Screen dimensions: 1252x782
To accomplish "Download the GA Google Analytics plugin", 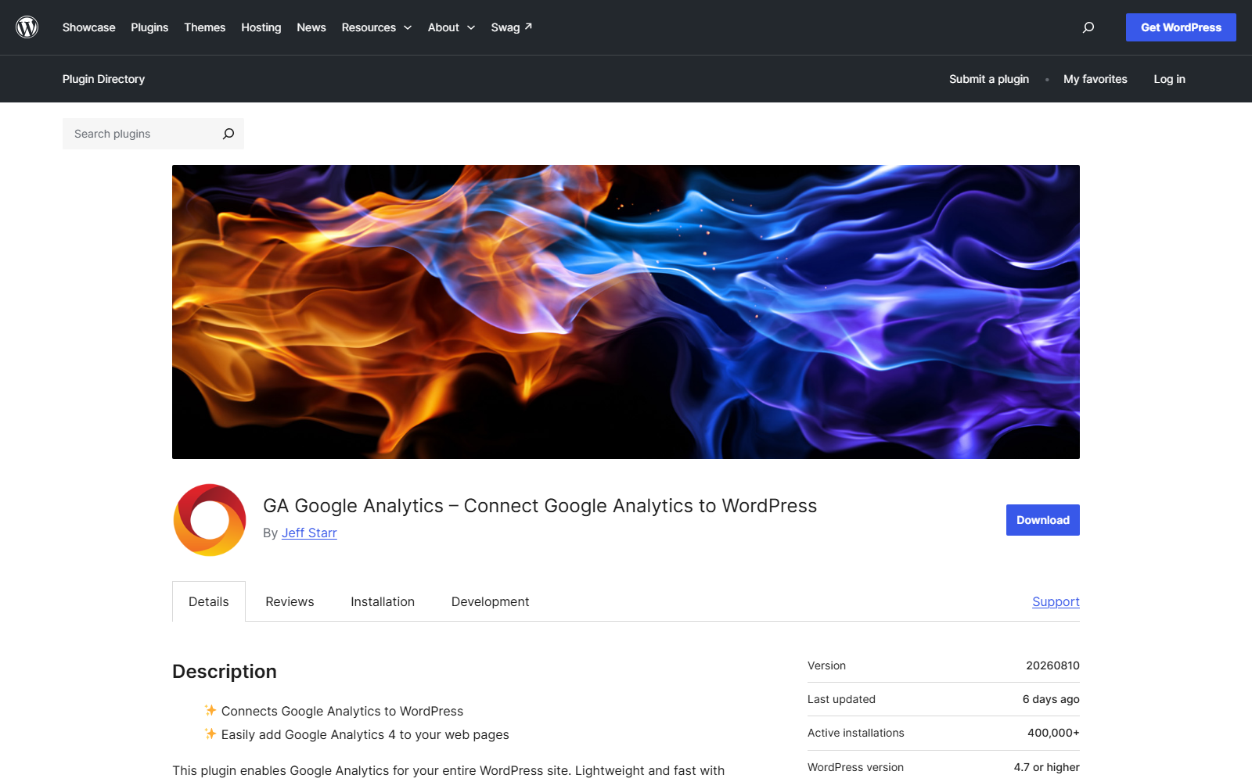I will point(1043,520).
